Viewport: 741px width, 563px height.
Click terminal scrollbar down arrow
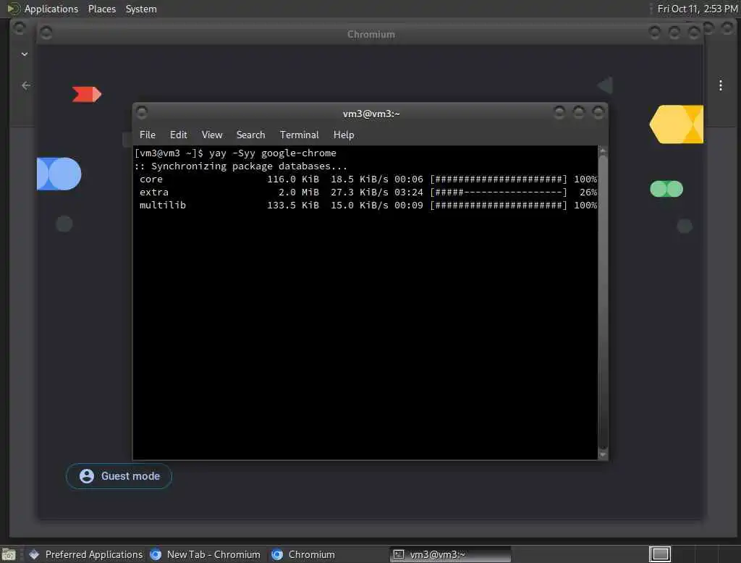(603, 454)
